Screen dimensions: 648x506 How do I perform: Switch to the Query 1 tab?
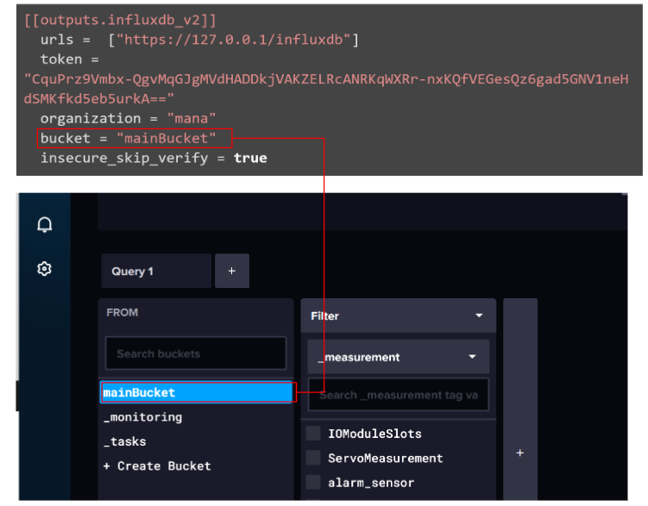click(156, 271)
